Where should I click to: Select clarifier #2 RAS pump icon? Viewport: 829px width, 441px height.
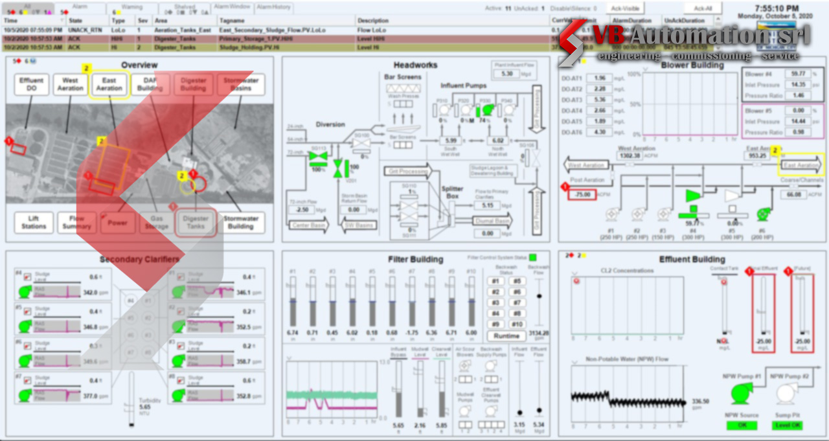(177, 326)
